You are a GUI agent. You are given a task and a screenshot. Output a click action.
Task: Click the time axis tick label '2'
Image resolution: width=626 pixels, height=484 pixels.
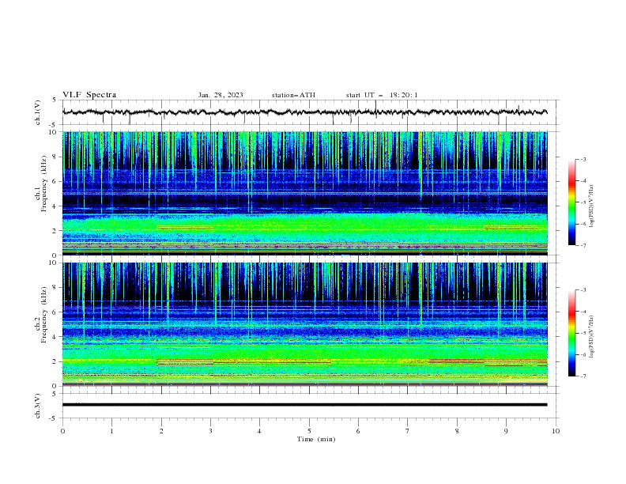[x=161, y=431]
